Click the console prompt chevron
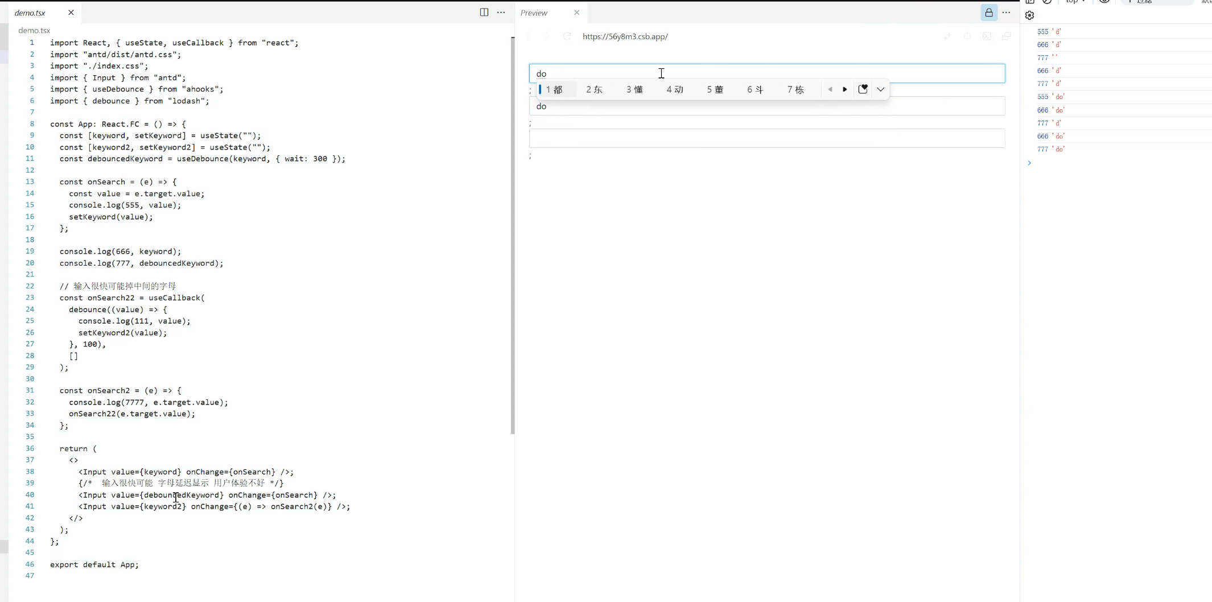 [x=1029, y=163]
